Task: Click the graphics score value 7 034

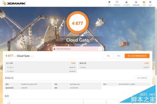Action: [x=73, y=63]
